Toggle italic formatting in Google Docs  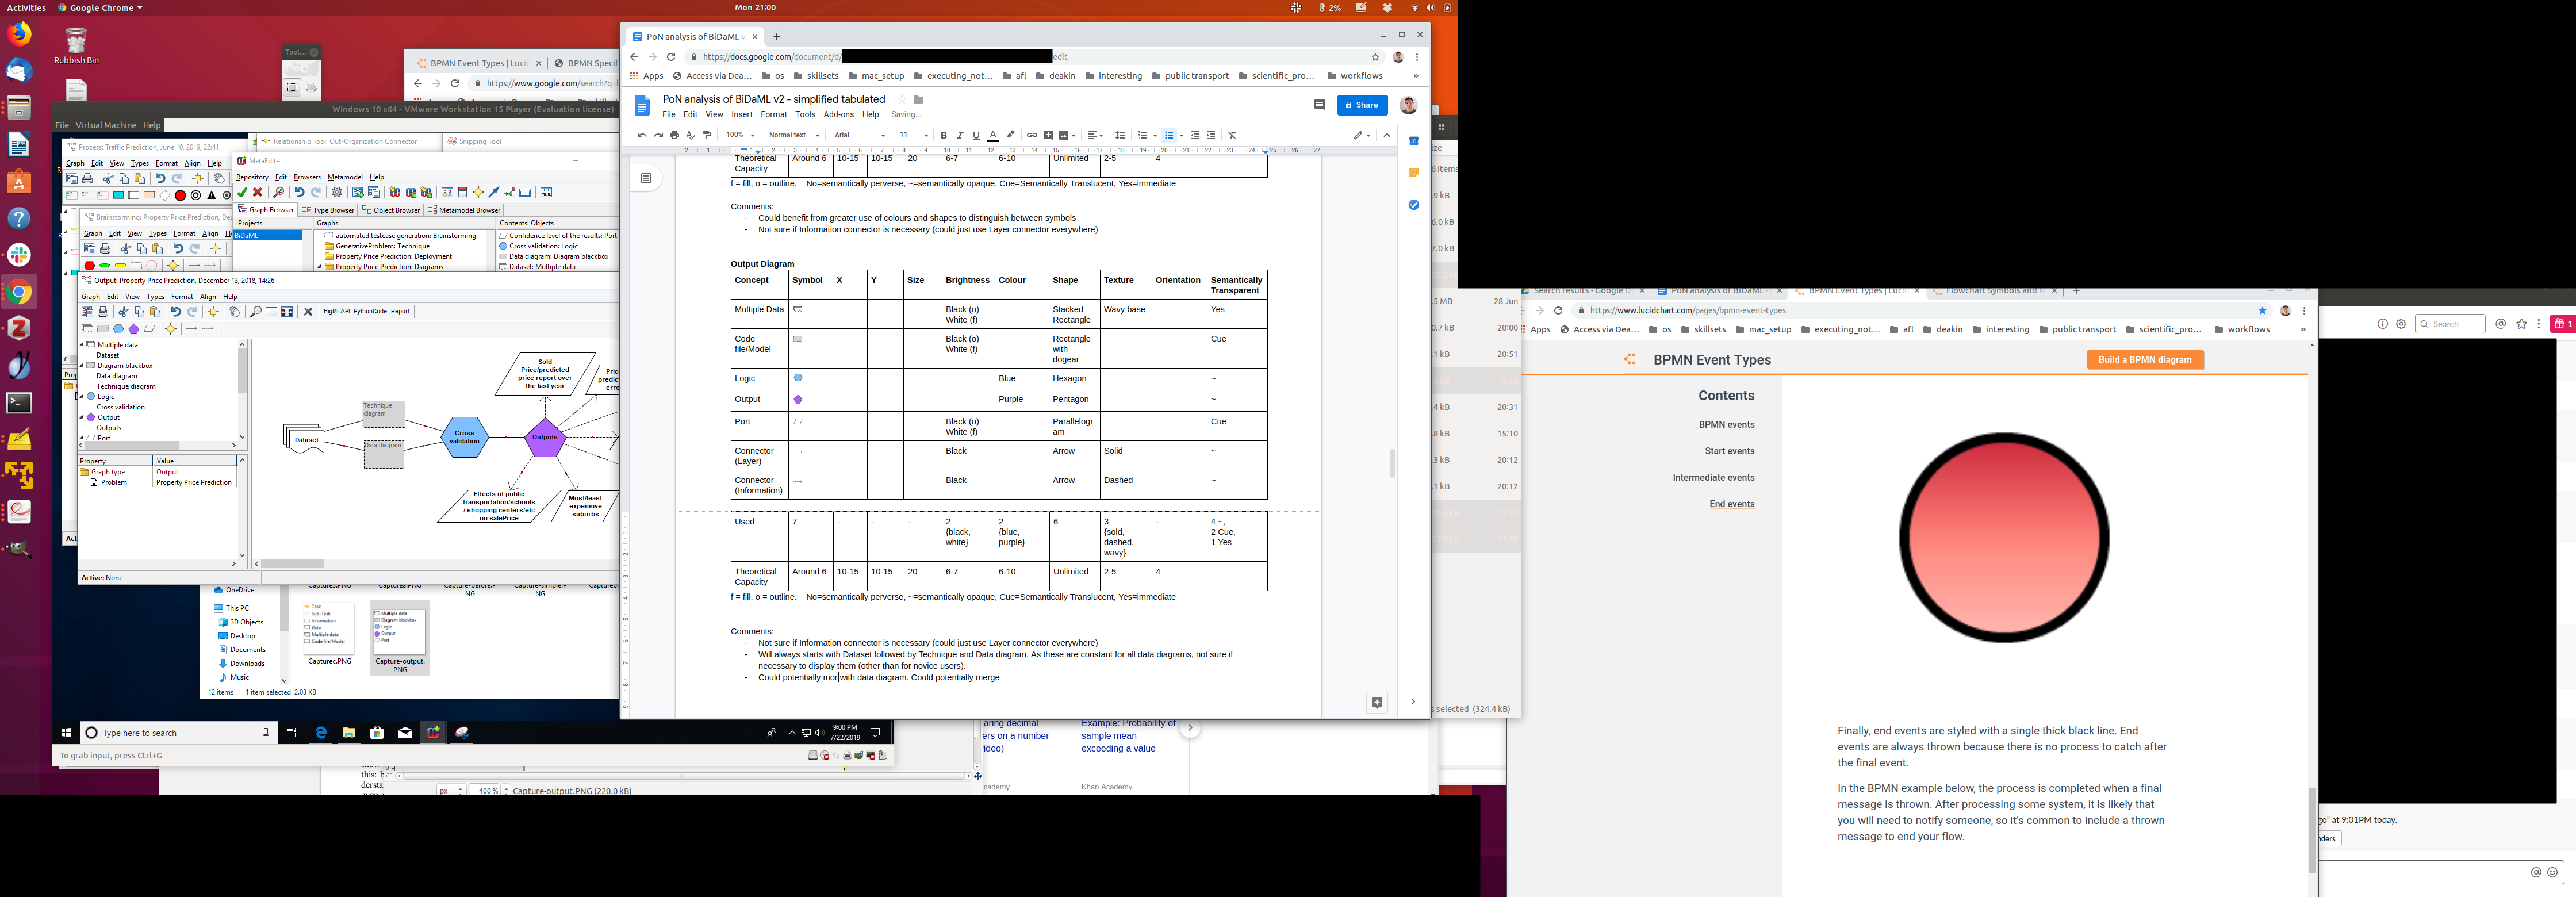point(960,135)
